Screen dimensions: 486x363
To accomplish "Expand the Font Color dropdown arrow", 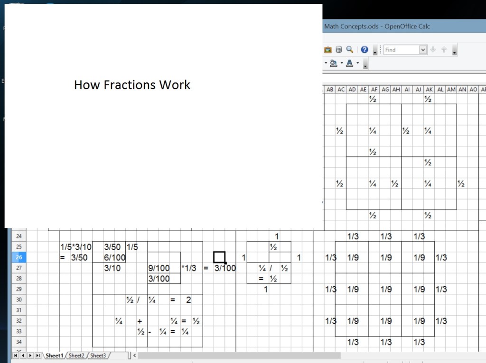I will coord(357,64).
